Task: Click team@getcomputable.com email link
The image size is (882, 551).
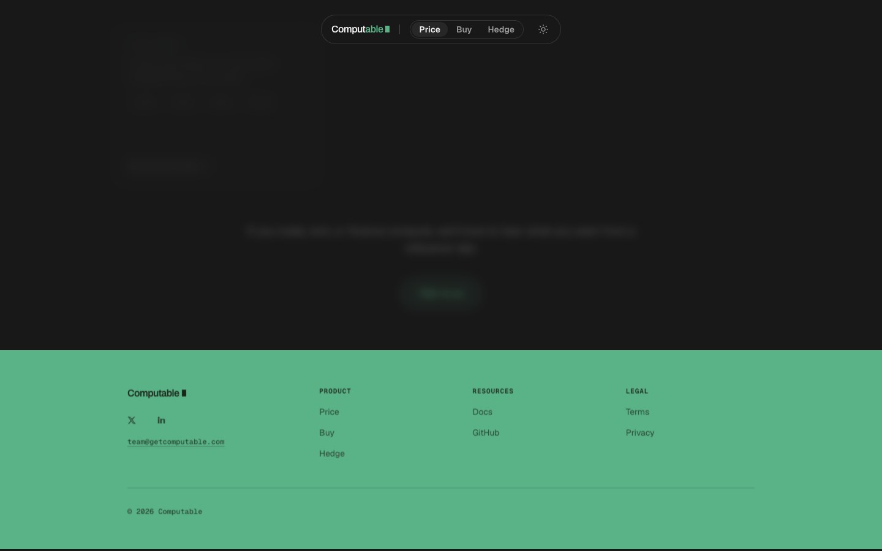Action: pos(176,442)
